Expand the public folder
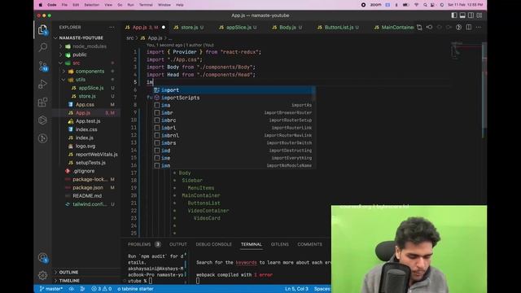This screenshot has height=293, width=521. pyautogui.click(x=86, y=55)
